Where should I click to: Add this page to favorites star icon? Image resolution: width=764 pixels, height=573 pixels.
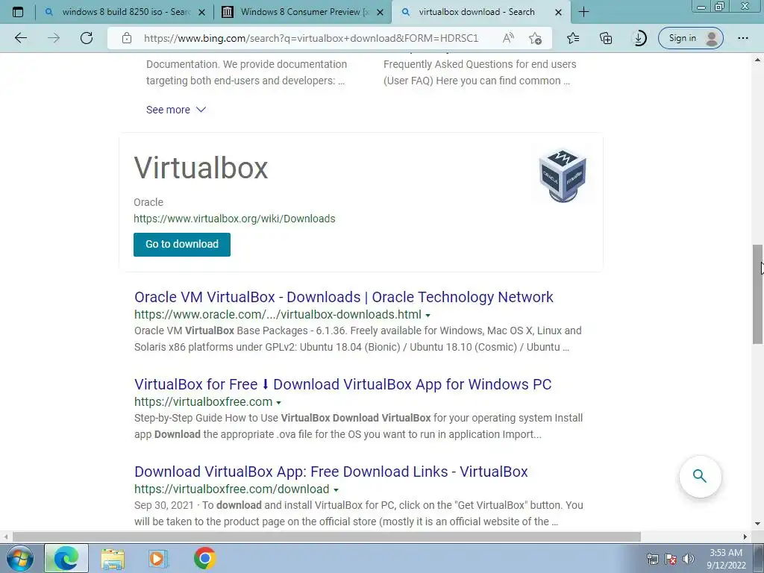point(535,38)
